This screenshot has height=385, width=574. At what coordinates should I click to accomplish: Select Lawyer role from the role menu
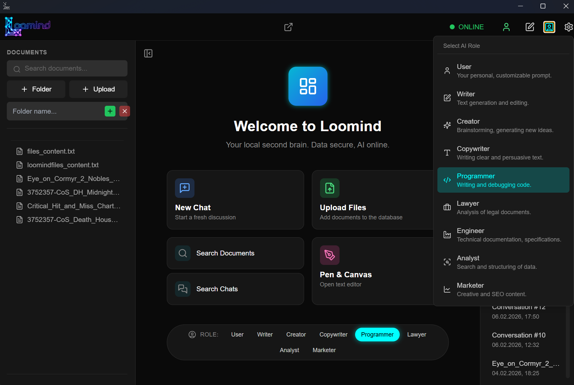503,207
